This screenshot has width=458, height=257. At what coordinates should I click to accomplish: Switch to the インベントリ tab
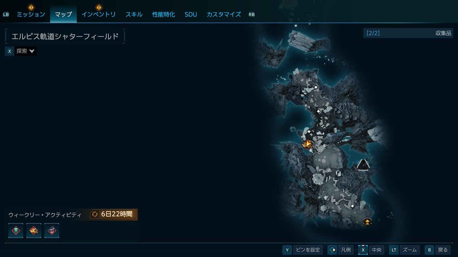coord(98,14)
